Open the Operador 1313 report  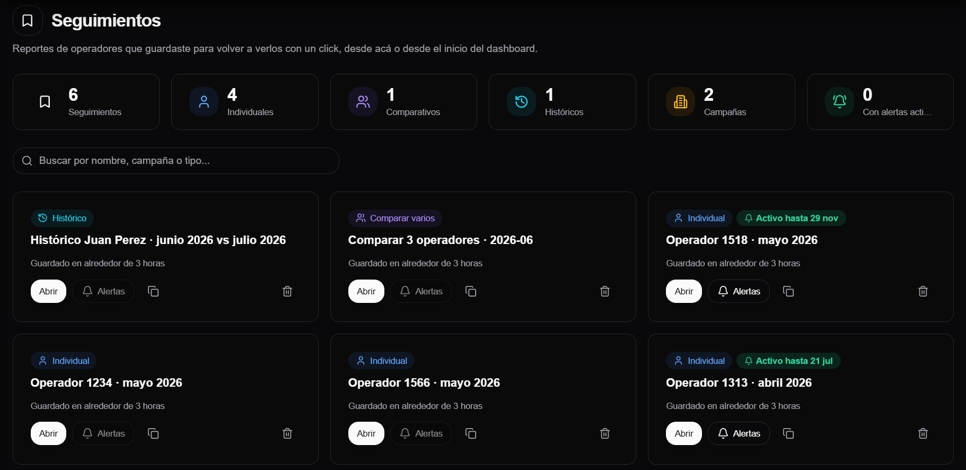pos(684,433)
